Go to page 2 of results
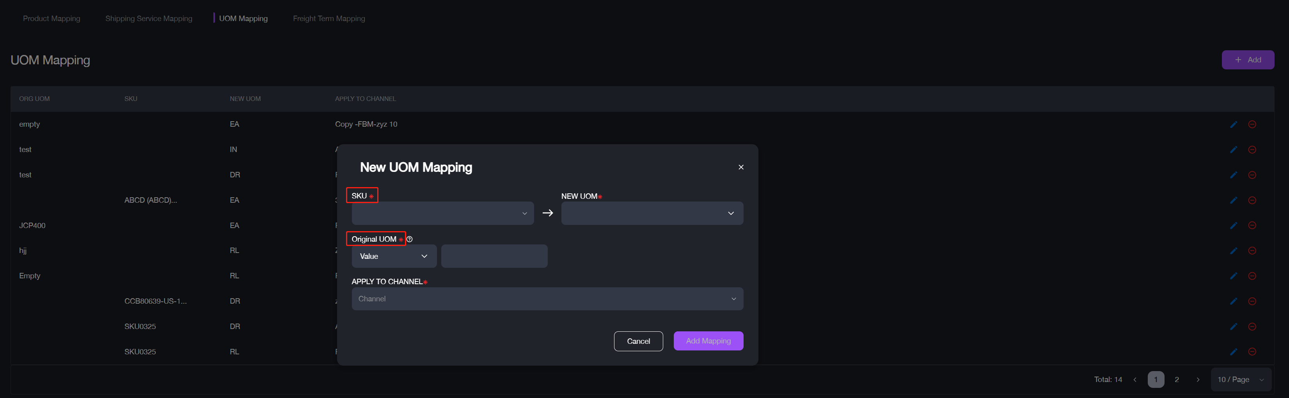The width and height of the screenshot is (1289, 398). (x=1176, y=380)
